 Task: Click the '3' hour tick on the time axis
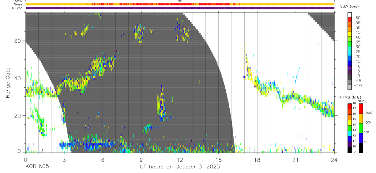(x=64, y=160)
